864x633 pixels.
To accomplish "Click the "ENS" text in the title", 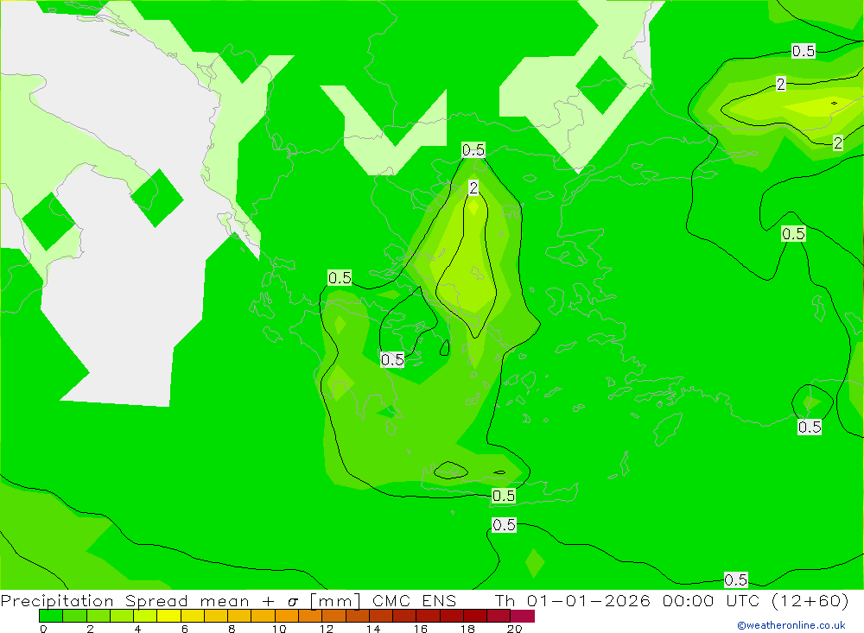I will 439,600.
